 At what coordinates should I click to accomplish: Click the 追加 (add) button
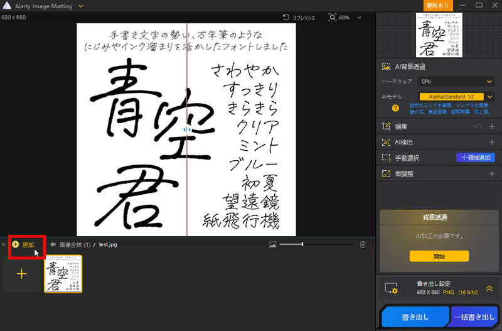pyautogui.click(x=24, y=244)
